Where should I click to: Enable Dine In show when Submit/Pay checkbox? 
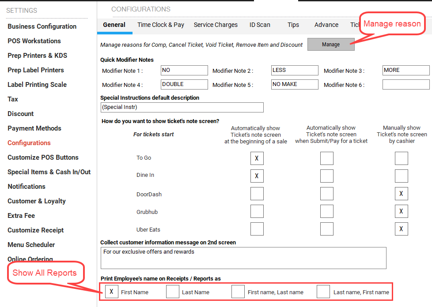click(x=326, y=176)
